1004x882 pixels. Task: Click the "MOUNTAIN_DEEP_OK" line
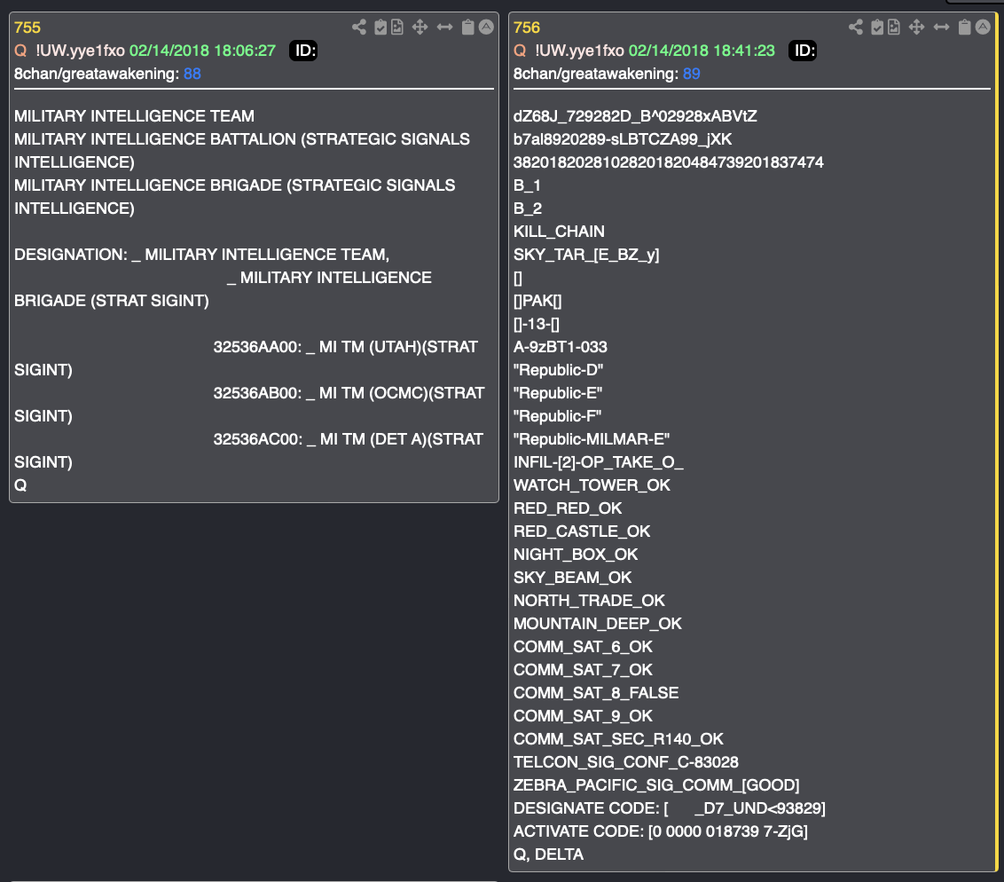[x=598, y=623]
